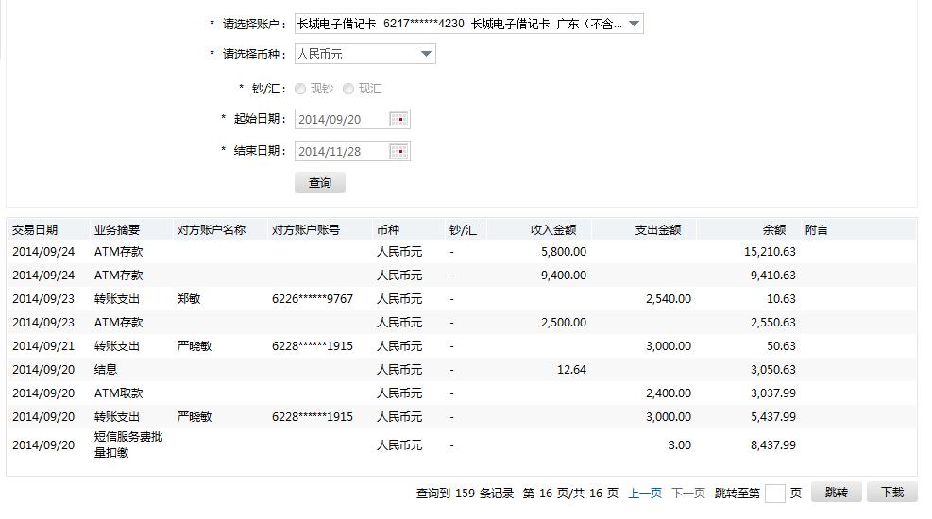This screenshot has width=932, height=519.
Task: Click the date 2014/09/21
Action: click(x=43, y=346)
